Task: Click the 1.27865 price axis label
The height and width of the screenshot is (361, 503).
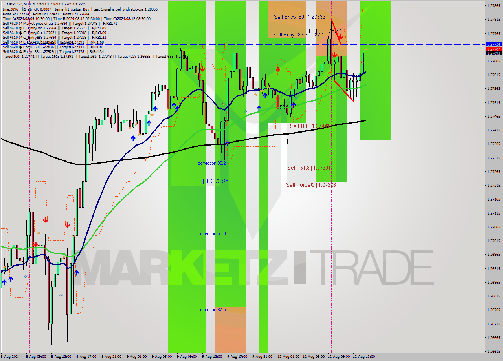Action: (x=494, y=5)
